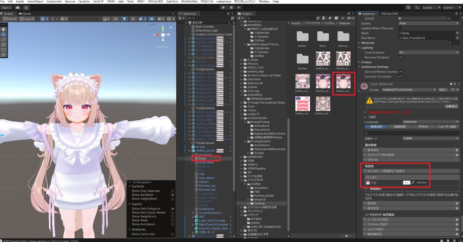Select Directional Light in Hierarchy

point(207,30)
